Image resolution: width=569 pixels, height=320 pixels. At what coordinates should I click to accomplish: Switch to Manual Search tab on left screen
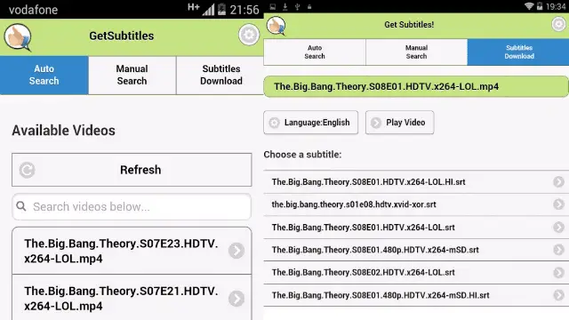click(x=132, y=75)
